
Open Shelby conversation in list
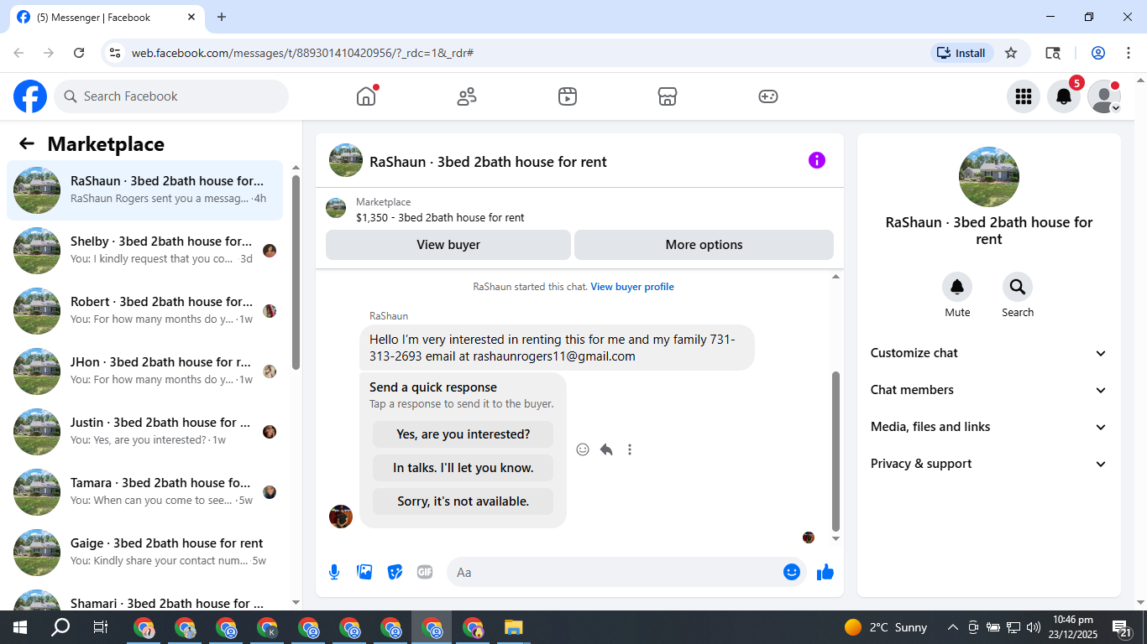(x=144, y=251)
